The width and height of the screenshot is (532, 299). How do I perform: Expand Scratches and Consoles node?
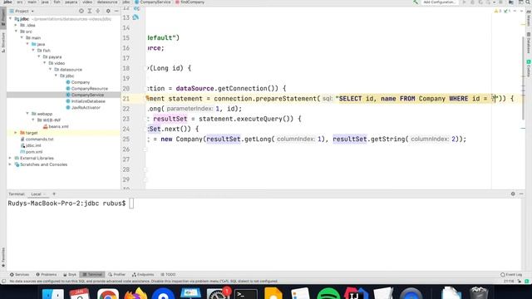(x=10, y=164)
